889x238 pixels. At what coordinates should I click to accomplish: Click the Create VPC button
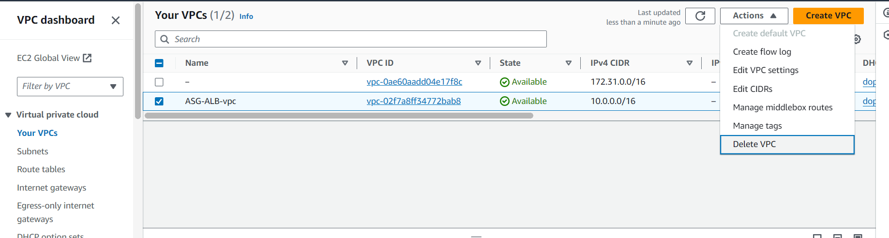829,16
